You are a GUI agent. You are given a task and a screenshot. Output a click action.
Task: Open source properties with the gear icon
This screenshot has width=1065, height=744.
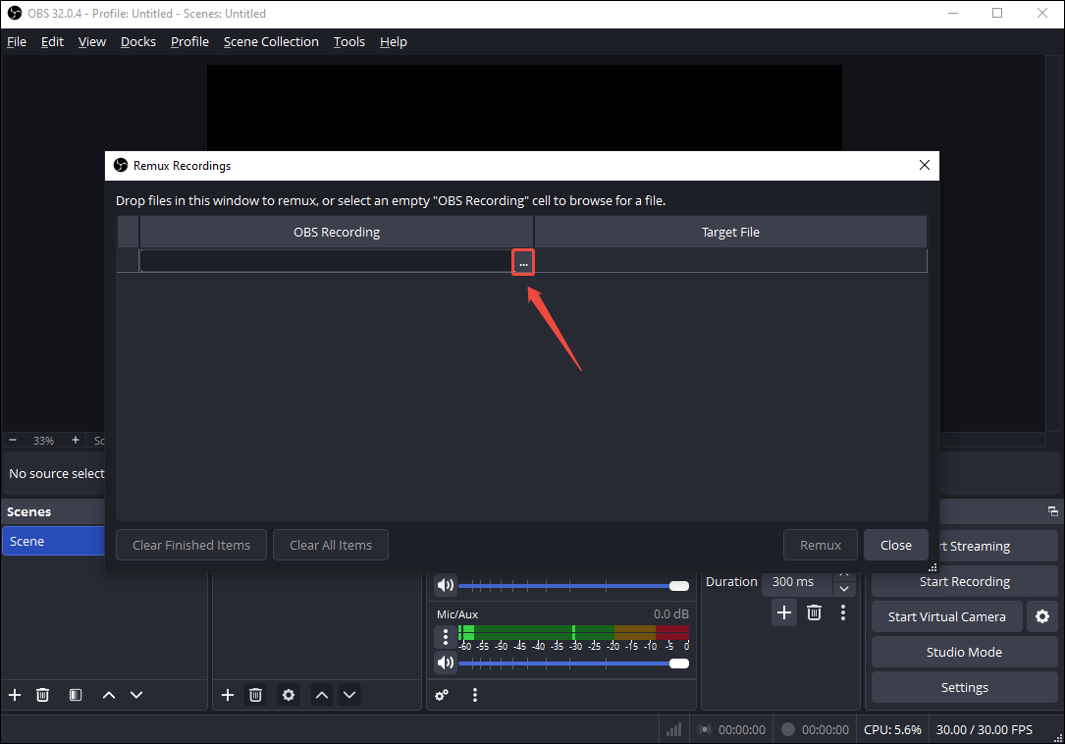(x=288, y=694)
